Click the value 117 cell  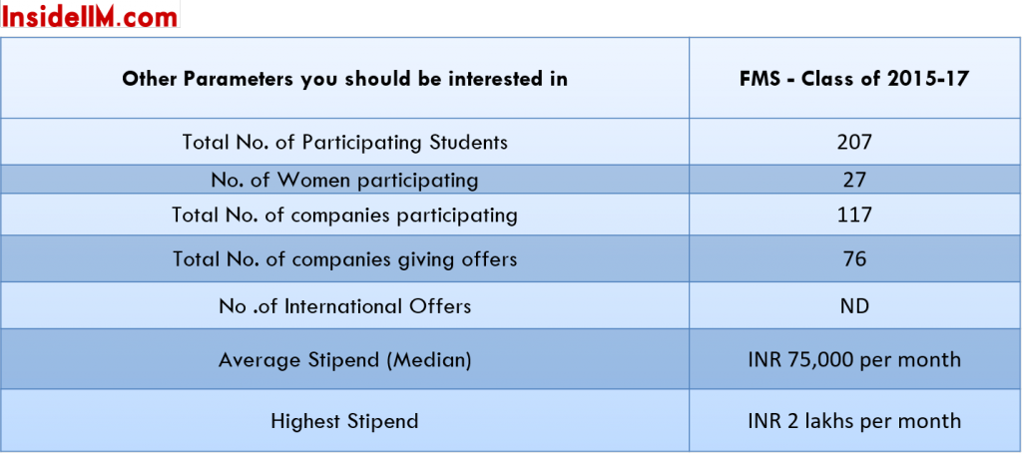pos(854,215)
